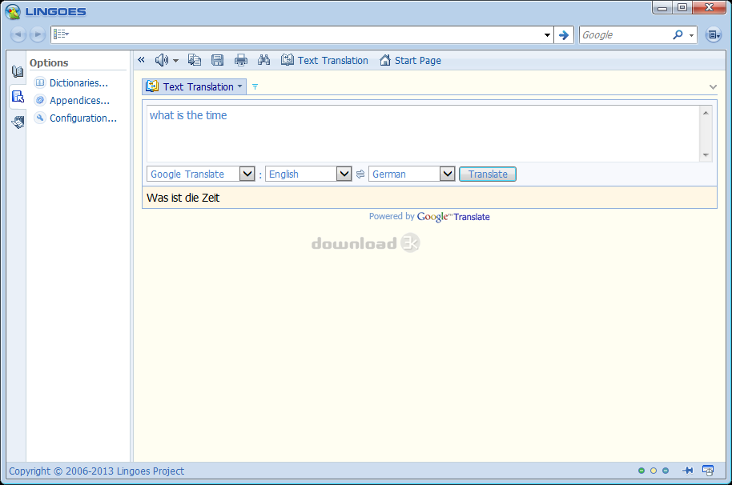Click the save floppy disk icon
732x485 pixels.
[218, 60]
